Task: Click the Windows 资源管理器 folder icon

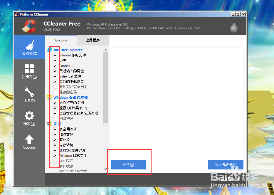Action: (x=49, y=97)
